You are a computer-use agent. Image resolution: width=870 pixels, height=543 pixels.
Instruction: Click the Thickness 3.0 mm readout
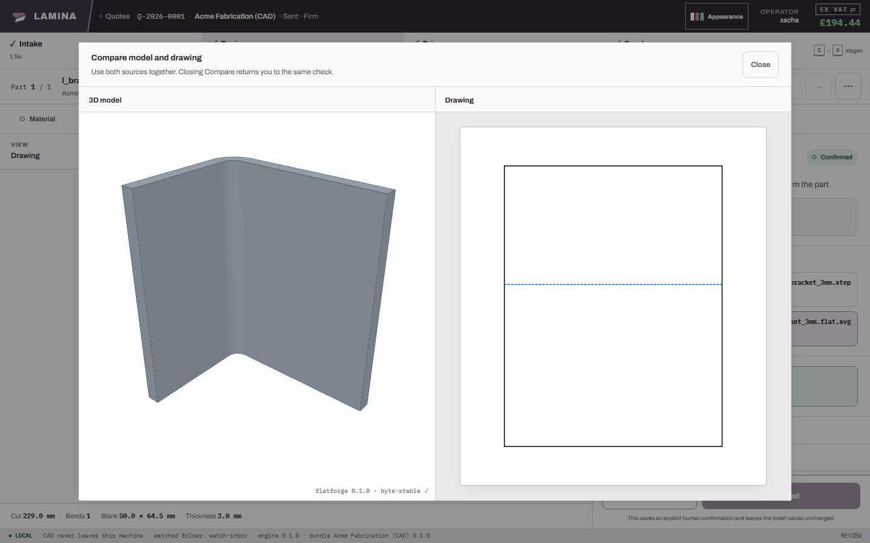213,516
